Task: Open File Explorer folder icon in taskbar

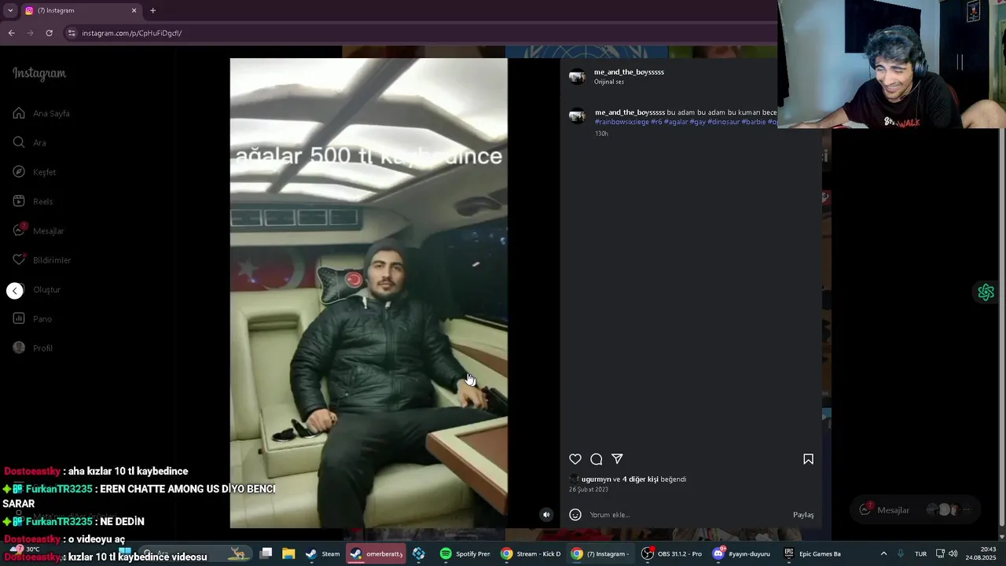Action: [x=288, y=553]
